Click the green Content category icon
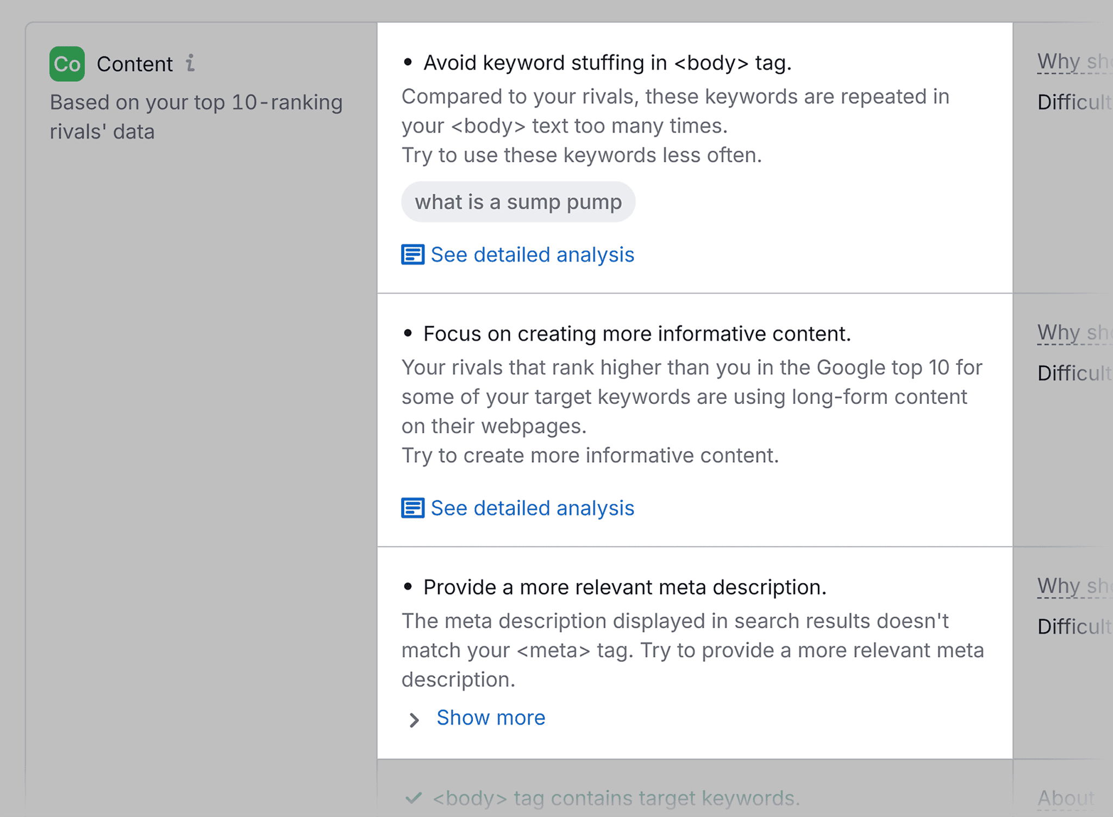This screenshot has width=1113, height=817. [66, 64]
